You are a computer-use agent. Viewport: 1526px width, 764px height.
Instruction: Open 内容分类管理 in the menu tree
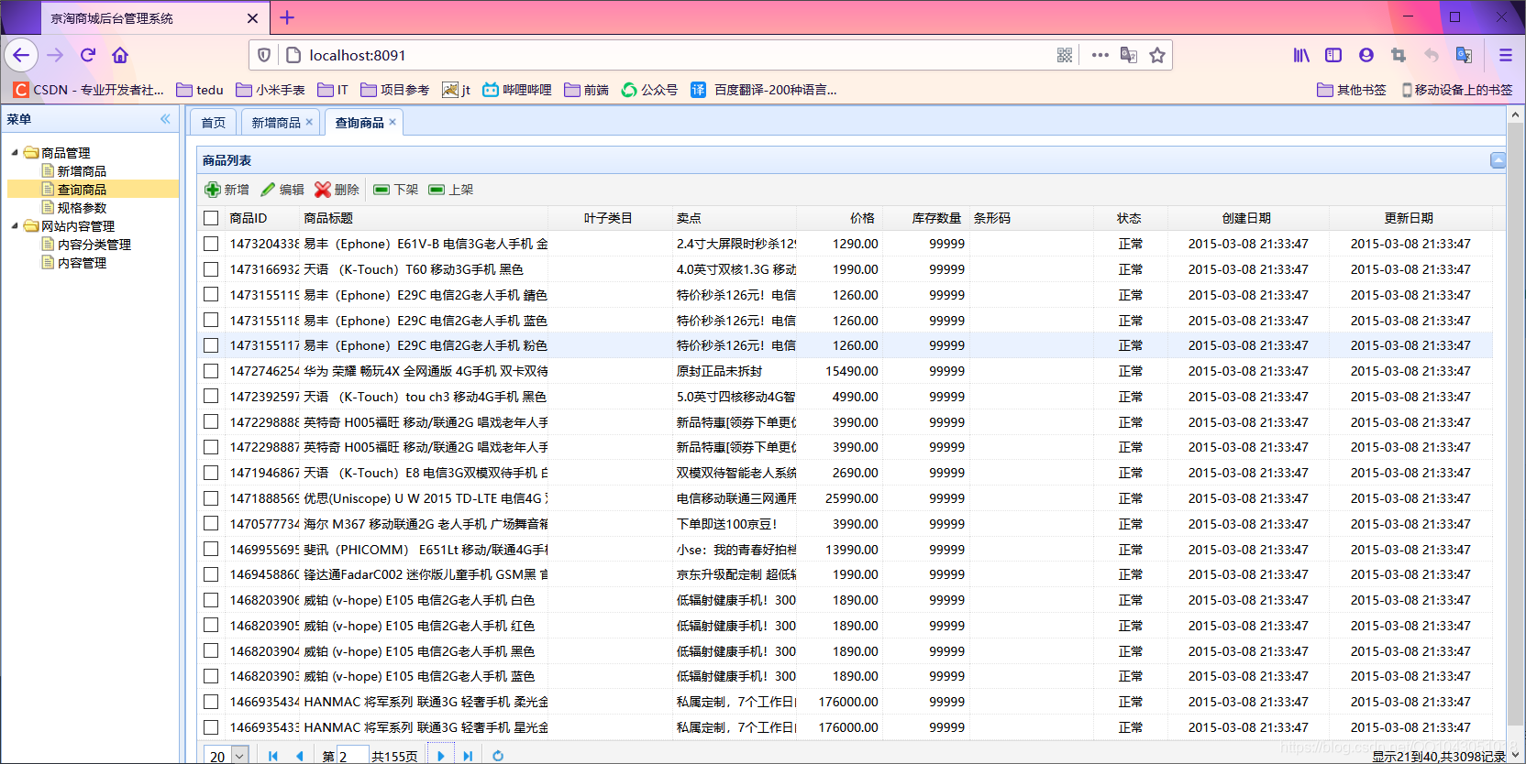click(94, 245)
